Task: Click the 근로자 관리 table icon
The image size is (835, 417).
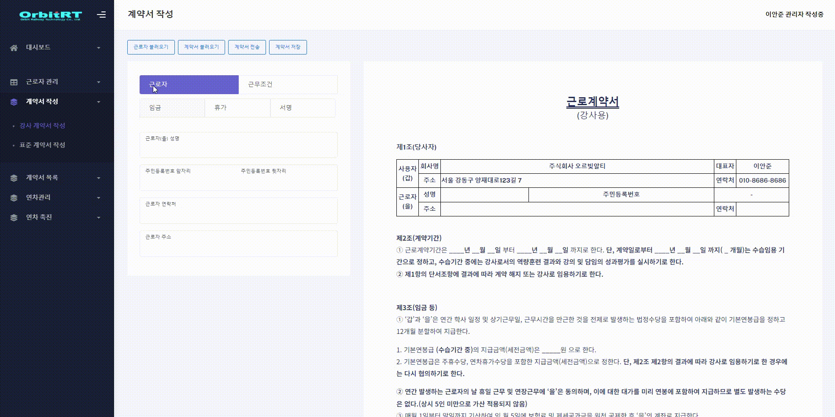Action: (x=14, y=82)
